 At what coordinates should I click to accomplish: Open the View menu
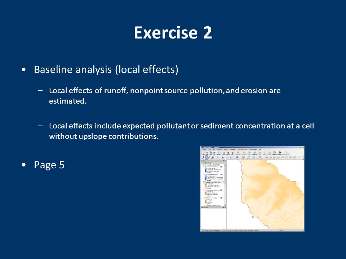pos(214,150)
